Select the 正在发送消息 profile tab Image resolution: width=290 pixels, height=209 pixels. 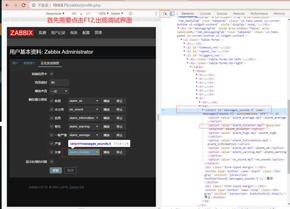50,63
